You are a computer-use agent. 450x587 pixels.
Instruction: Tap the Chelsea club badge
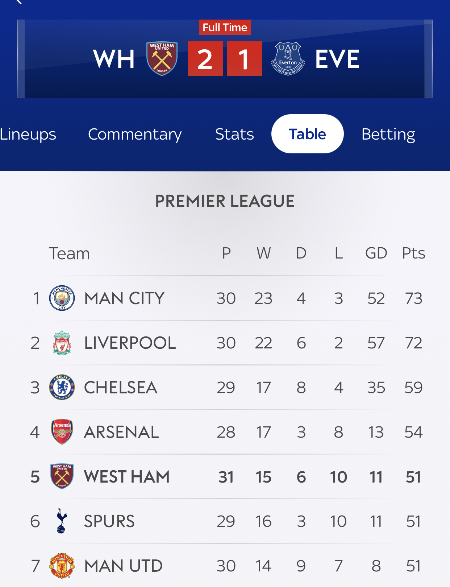coord(62,387)
